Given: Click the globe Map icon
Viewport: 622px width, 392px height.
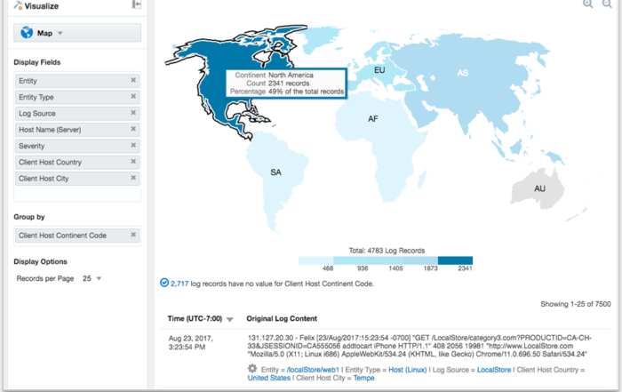Looking at the screenshot, I should coord(27,33).
